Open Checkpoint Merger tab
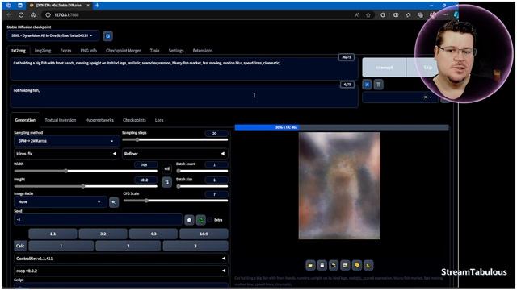 coord(124,51)
